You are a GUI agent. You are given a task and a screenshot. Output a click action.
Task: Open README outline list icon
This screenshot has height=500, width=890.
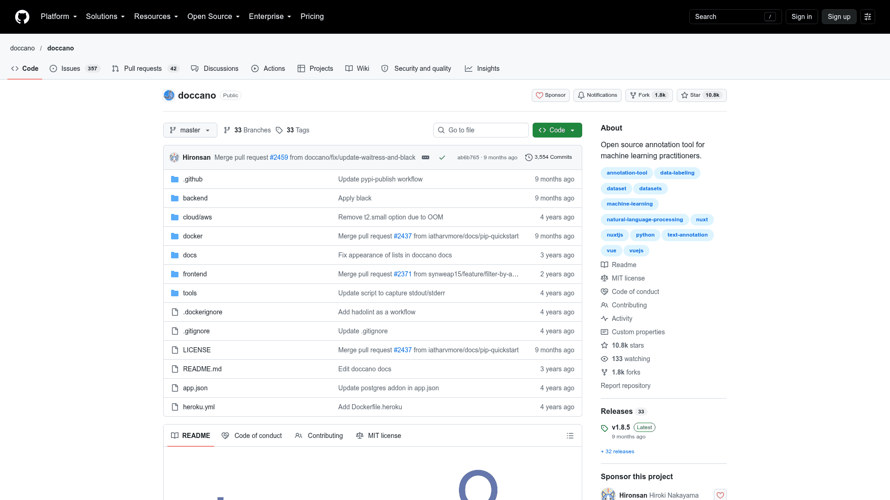(x=570, y=436)
